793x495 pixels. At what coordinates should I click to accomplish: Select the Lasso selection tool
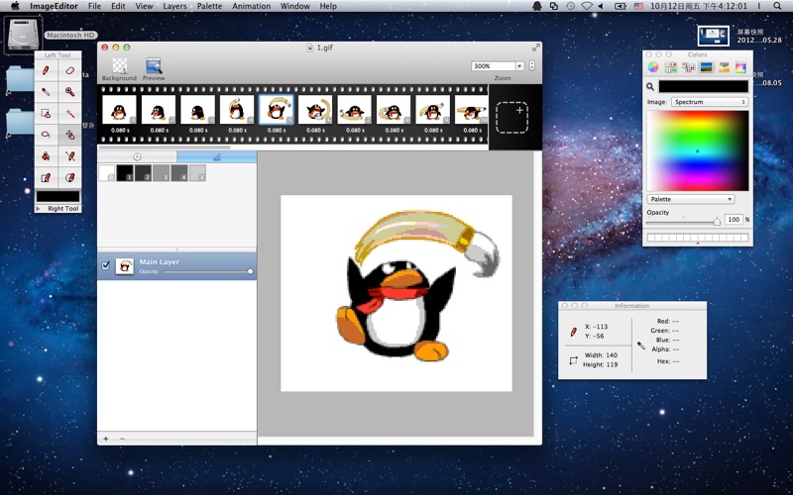click(x=46, y=135)
